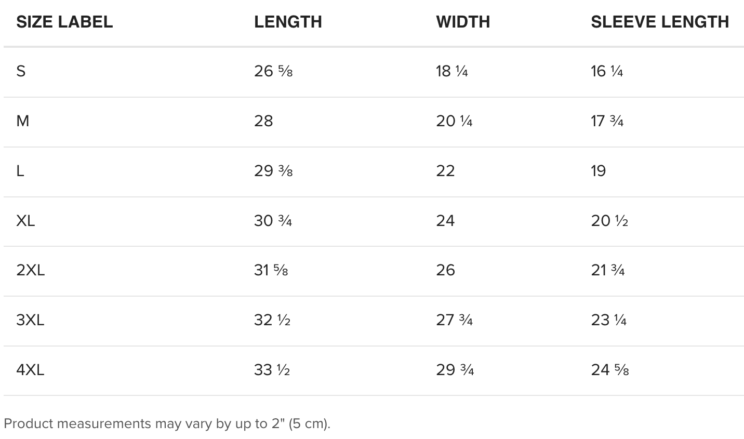Click the WIDTH column header
This screenshot has width=744, height=439.
click(463, 22)
